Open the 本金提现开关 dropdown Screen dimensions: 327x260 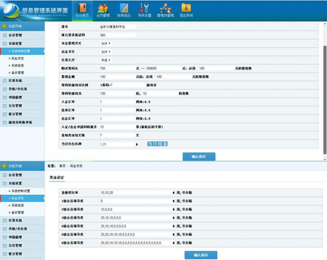(x=106, y=43)
